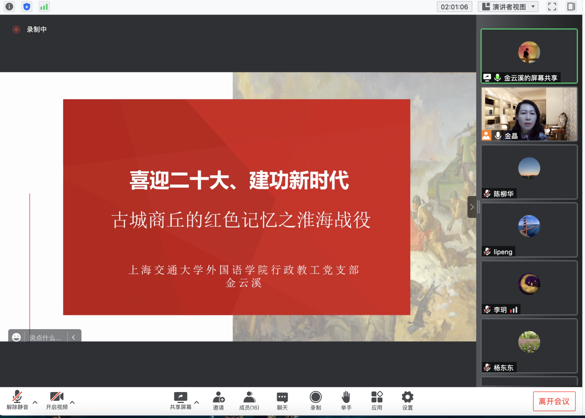Expand audio options arrow beside mute

point(35,402)
